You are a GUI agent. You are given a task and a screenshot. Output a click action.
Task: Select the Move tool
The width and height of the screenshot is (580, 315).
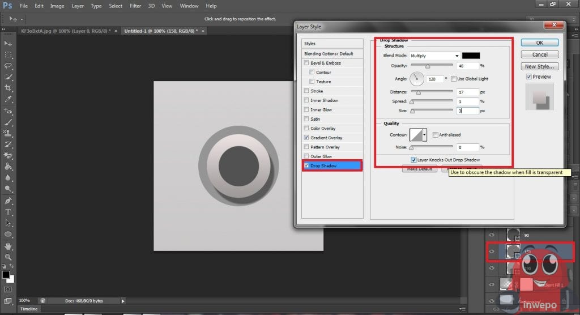8,44
